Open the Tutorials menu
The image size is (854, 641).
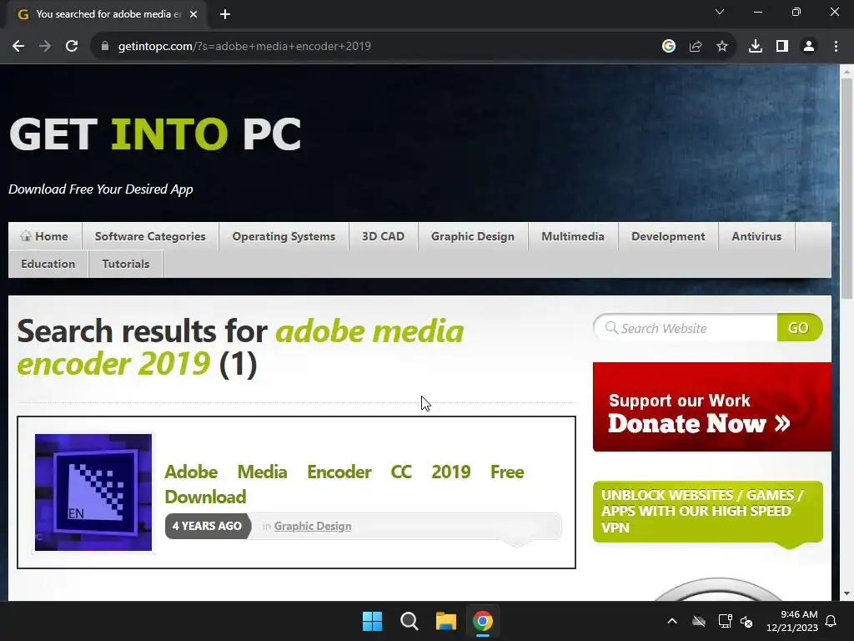(126, 264)
